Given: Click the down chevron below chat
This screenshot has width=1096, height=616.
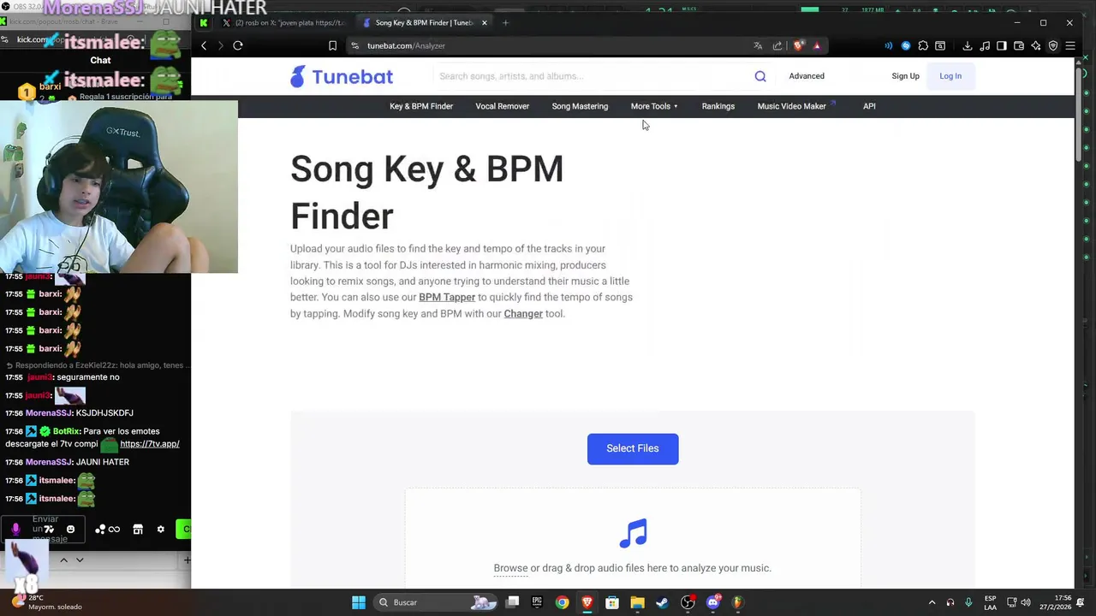Looking at the screenshot, I should [x=80, y=560].
